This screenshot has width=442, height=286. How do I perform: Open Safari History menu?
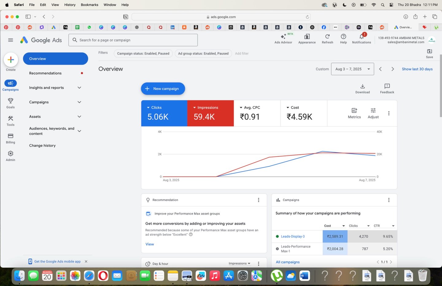tap(70, 5)
